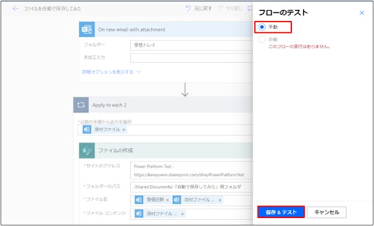Close the フローのテスト panel with X

362,13
